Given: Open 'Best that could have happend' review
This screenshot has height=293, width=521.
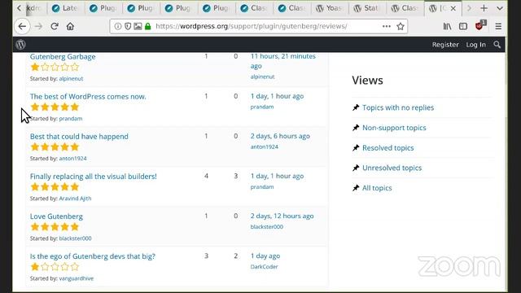Looking at the screenshot, I should 79,136.
